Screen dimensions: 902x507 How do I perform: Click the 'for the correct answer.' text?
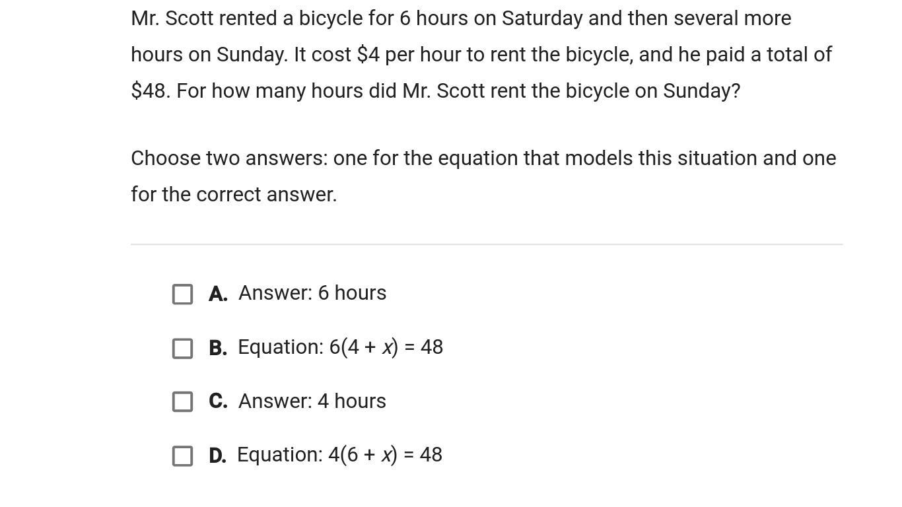[x=234, y=194]
